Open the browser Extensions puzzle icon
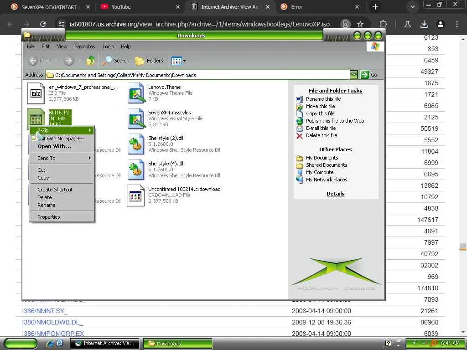The height and width of the screenshot is (350, 467). coord(383,24)
